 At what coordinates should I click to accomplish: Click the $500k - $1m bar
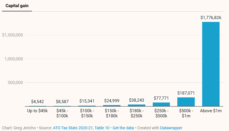[186, 102]
